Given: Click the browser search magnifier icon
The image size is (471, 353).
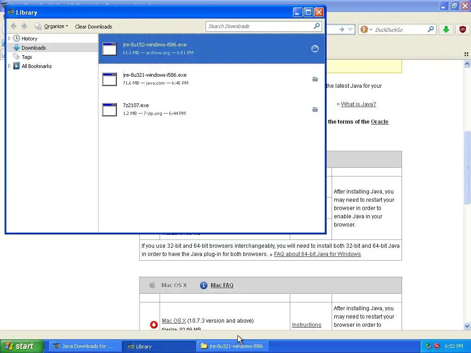Looking at the screenshot, I should click(431, 29).
